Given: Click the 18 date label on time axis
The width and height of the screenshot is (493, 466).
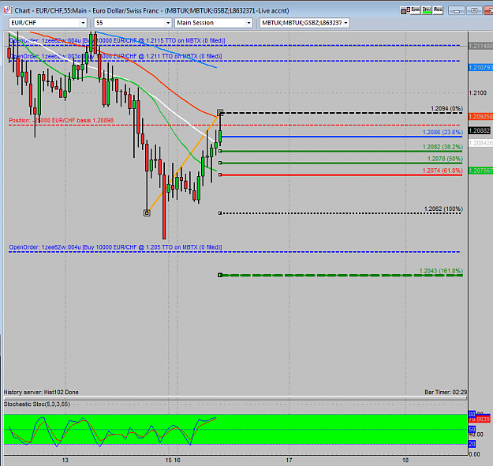Looking at the screenshot, I should (405, 460).
